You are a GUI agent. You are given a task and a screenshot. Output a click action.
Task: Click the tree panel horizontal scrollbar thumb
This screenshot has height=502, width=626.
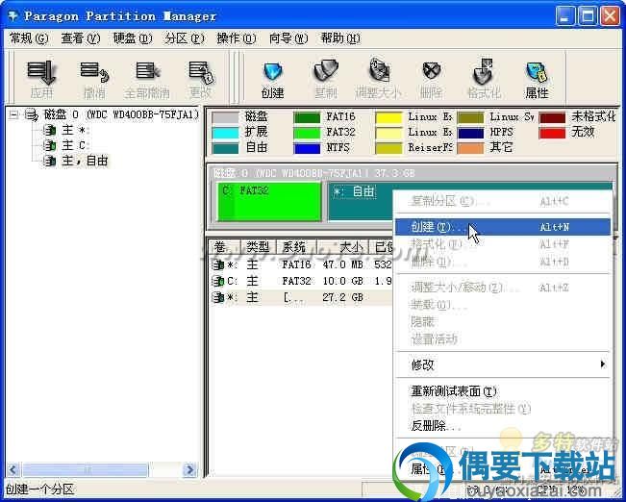pyautogui.click(x=85, y=469)
